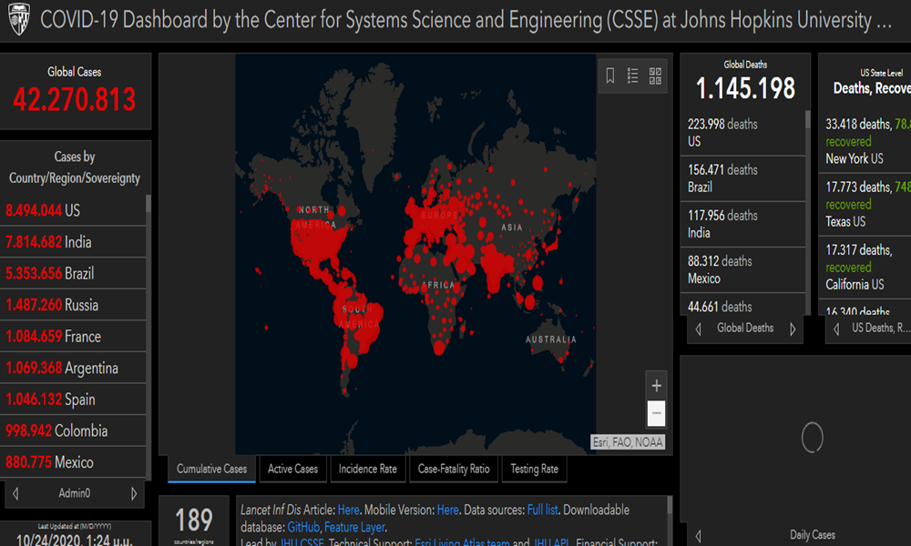Click left arrow beside Global Deaths
This screenshot has width=911, height=546.
click(699, 329)
